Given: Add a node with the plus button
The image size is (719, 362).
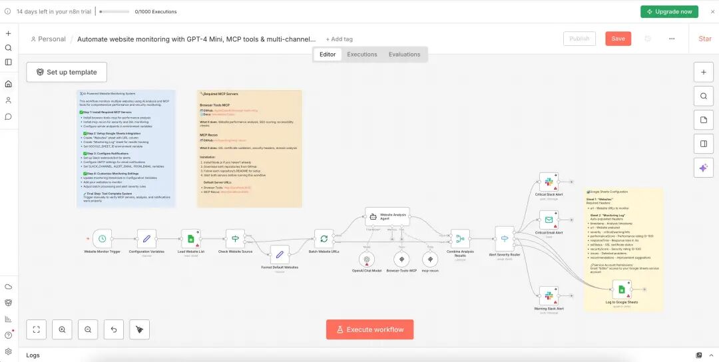Looking at the screenshot, I should 704,73.
